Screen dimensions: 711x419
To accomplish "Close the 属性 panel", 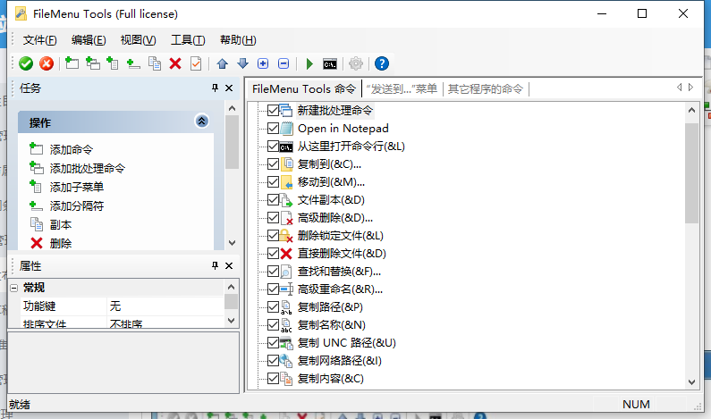I will click(x=229, y=265).
